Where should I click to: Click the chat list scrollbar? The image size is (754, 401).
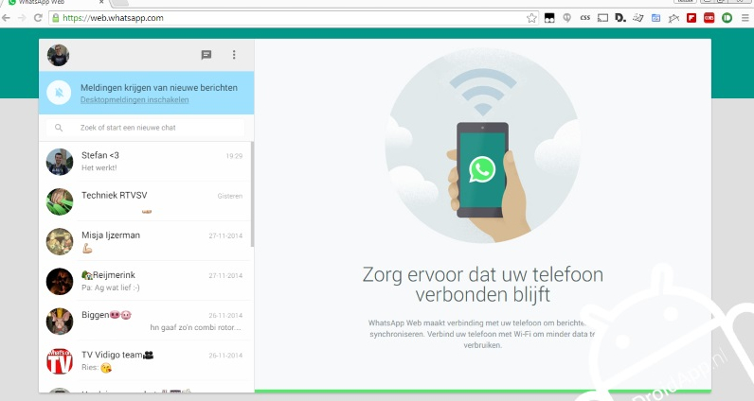point(252,195)
